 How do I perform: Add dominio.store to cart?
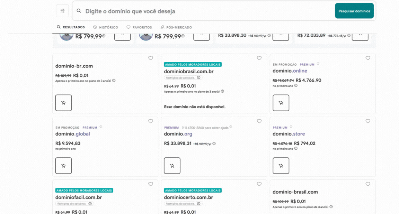click(281, 166)
